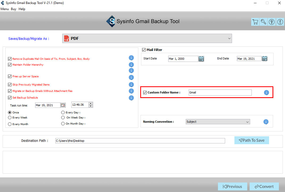
Task: Click info icon for Free up Server Space
Action: coord(131,78)
